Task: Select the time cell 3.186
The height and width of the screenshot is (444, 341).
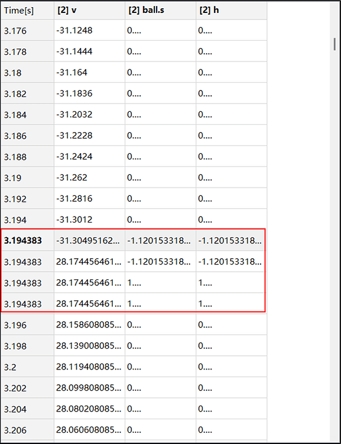Action: (x=27, y=136)
